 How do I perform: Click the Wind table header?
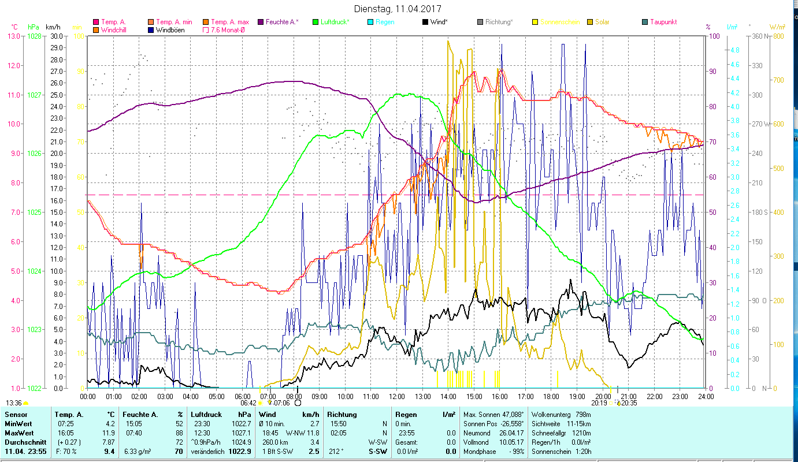pyautogui.click(x=268, y=415)
